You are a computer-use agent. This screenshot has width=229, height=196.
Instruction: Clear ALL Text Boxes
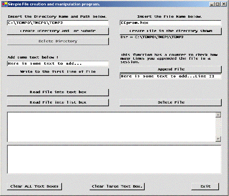click(34, 186)
